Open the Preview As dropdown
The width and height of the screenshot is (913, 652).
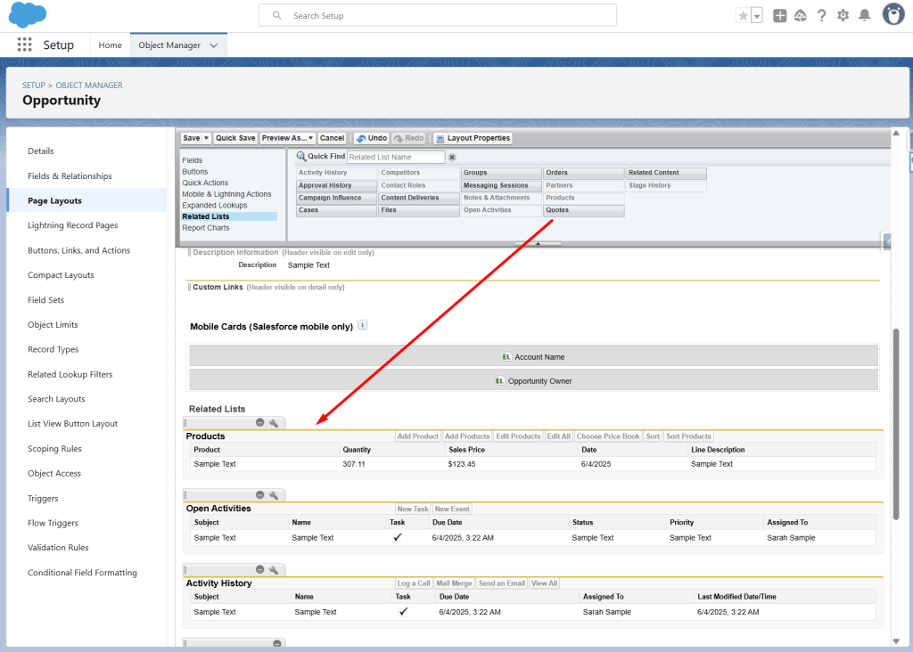pos(287,138)
